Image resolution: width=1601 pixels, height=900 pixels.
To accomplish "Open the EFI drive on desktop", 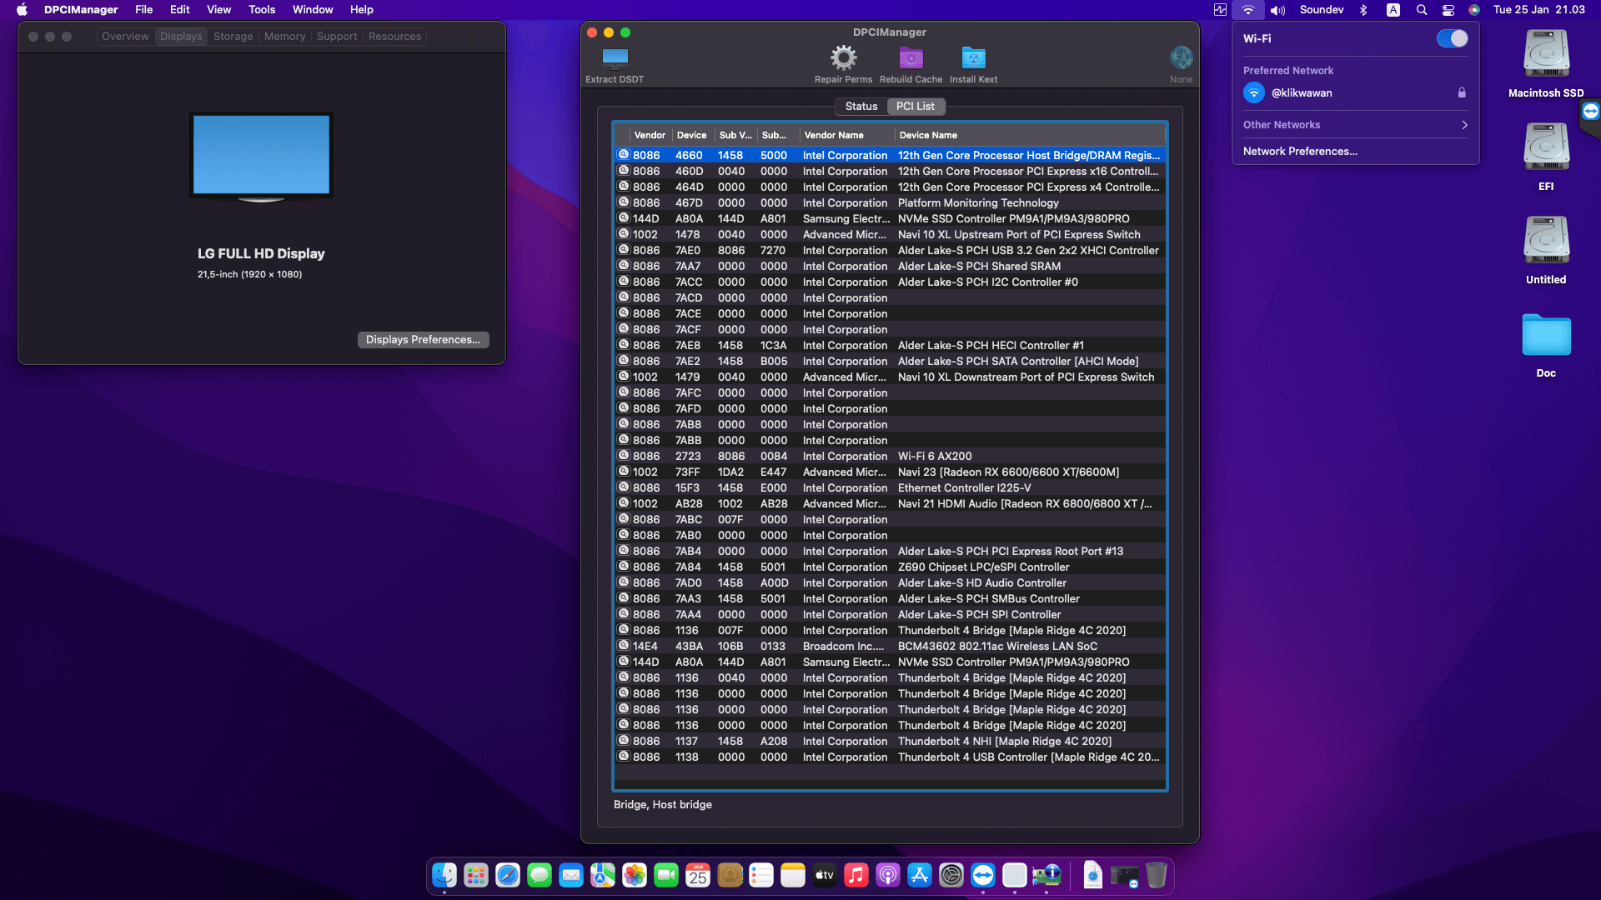I will 1546,147.
